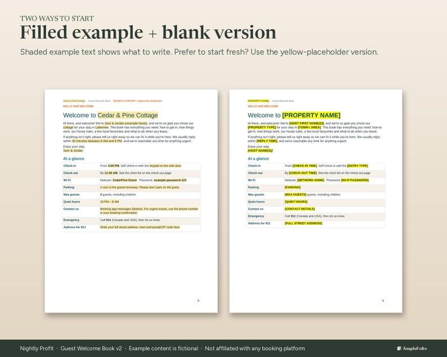Viewport: 447px width, 357px height.
Task: Select the [QUIET HOURS] placeholder
Action: (296, 202)
